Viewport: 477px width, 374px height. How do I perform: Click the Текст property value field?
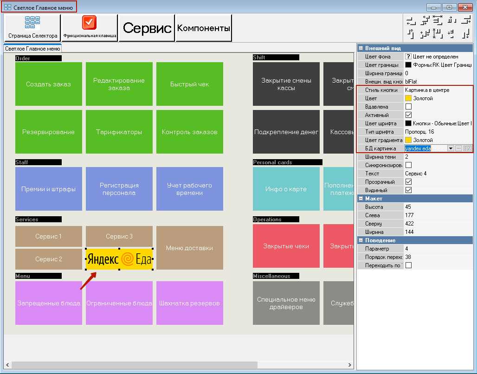pos(438,174)
